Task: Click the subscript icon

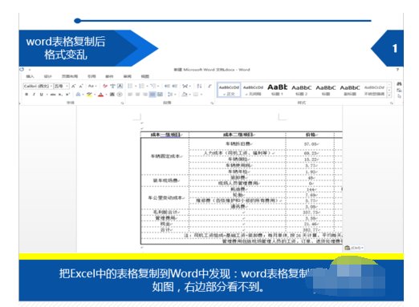Action: click(61, 95)
